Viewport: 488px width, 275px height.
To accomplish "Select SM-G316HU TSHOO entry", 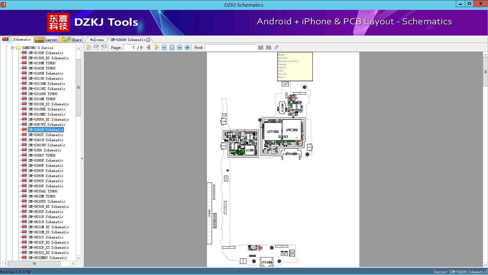I will coord(43,94).
